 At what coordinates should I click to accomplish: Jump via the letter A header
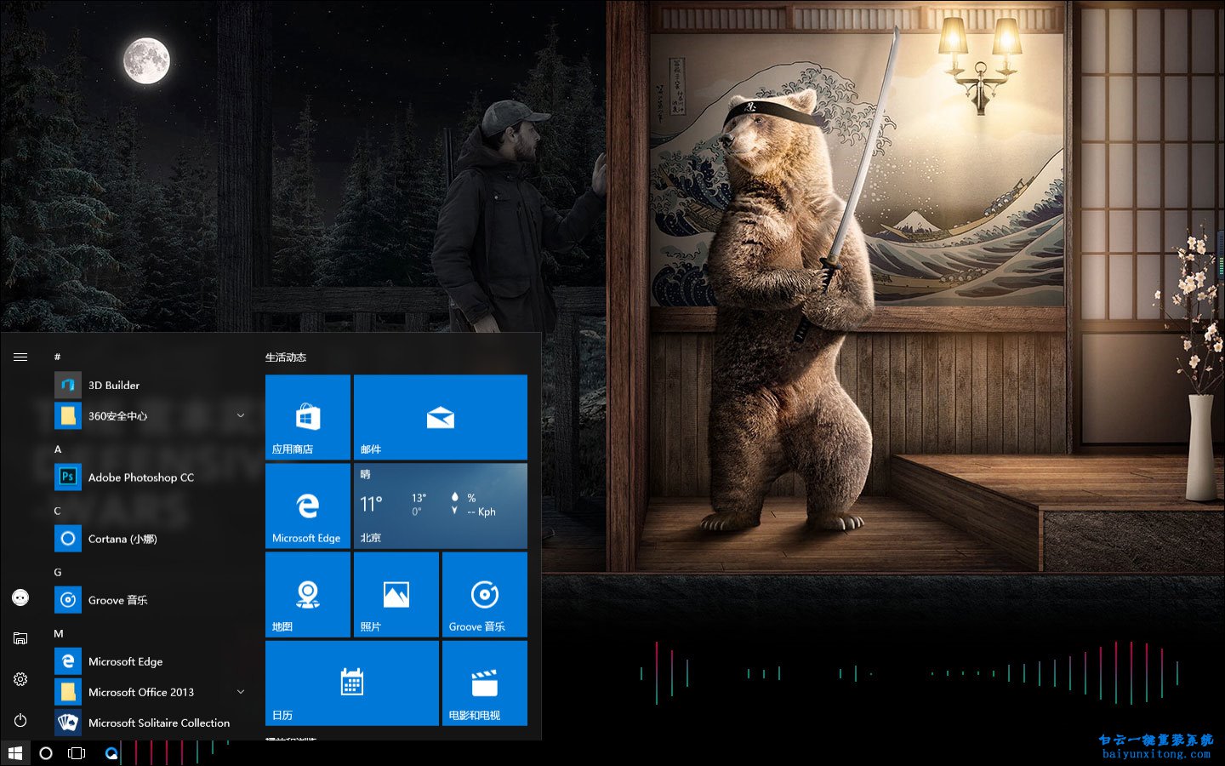[58, 449]
